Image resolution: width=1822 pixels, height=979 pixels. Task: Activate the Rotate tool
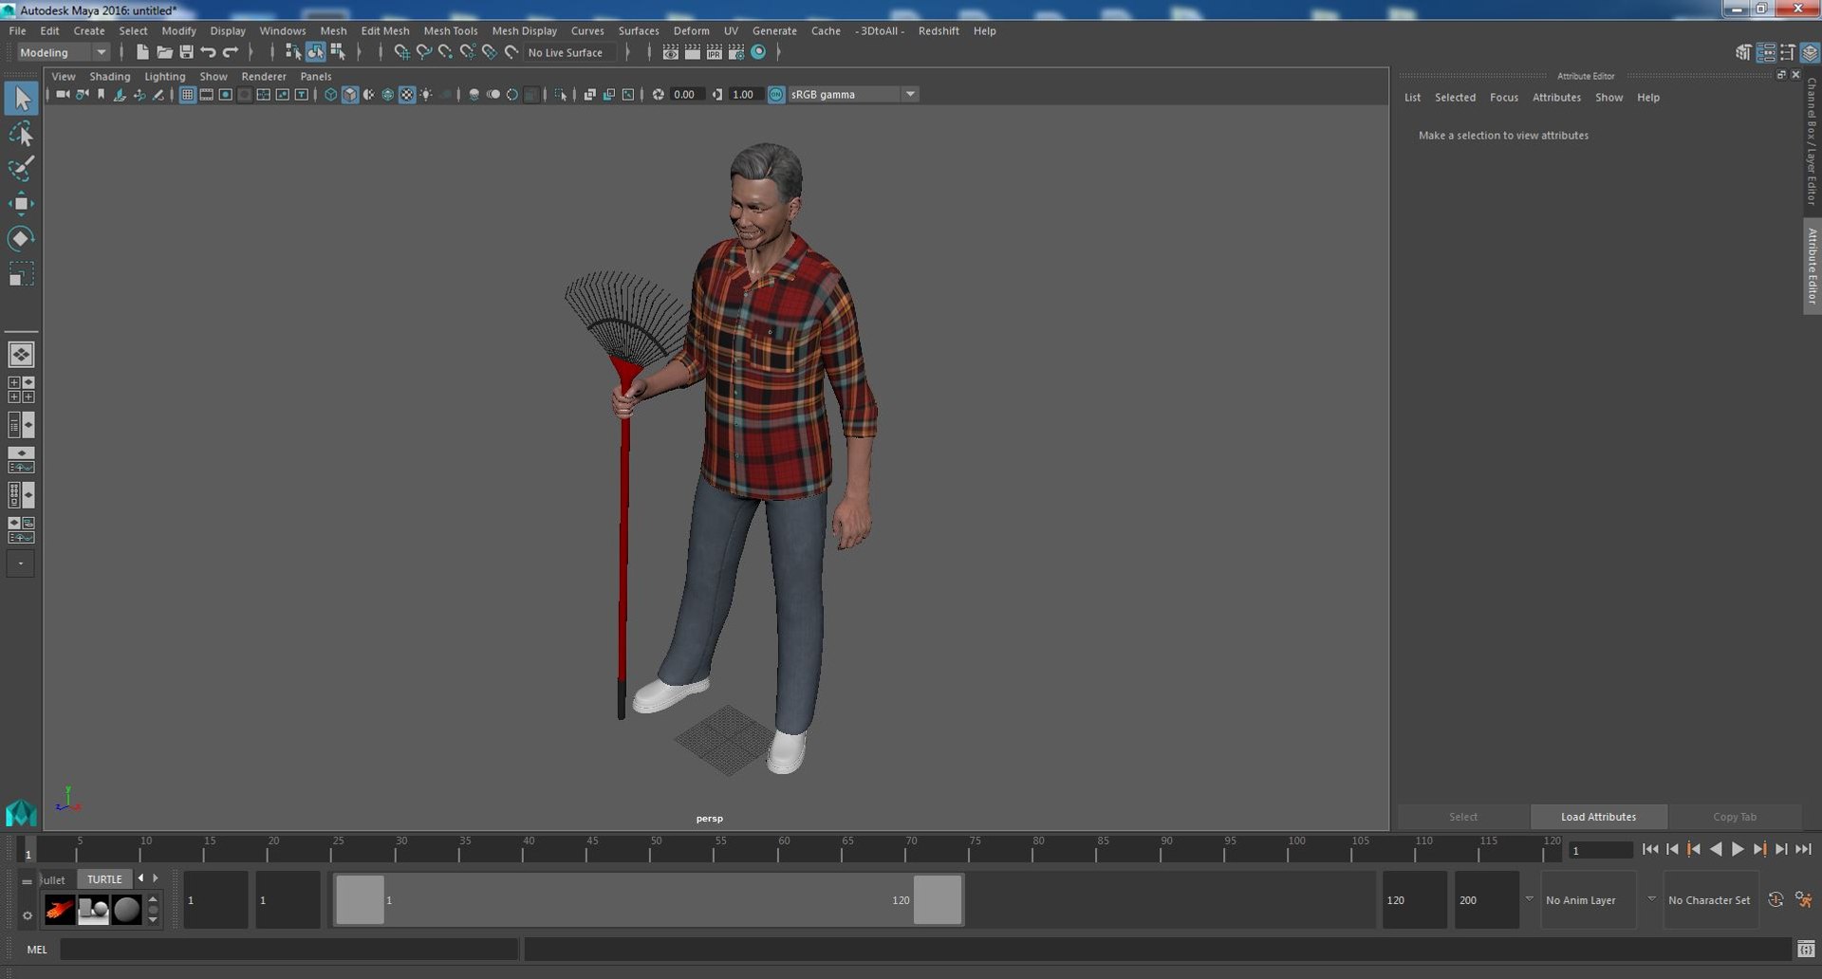click(21, 238)
